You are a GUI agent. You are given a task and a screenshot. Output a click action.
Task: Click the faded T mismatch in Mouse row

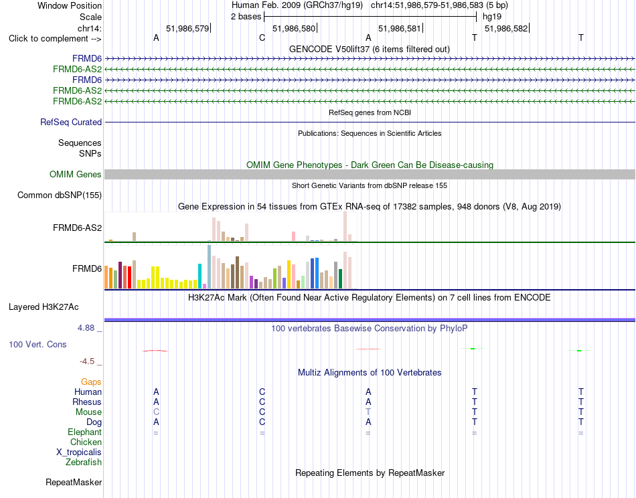[368, 412]
